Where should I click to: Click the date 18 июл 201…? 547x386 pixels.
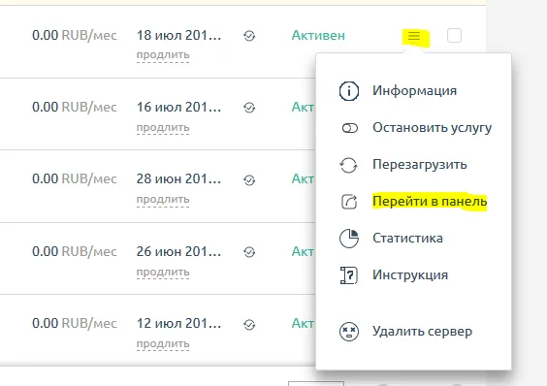point(178,35)
